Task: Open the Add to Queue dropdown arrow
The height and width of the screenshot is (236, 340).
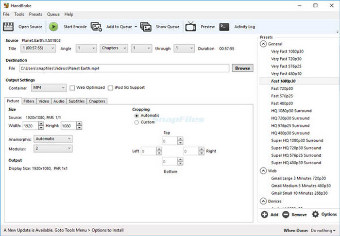Action: click(136, 27)
